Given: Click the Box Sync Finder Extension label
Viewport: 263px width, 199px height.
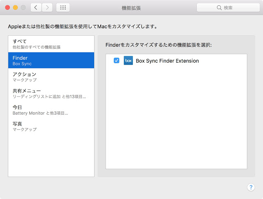Looking at the screenshot, I should pos(167,61).
